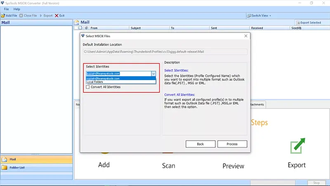Click the progress bar in status bar

[273, 183]
